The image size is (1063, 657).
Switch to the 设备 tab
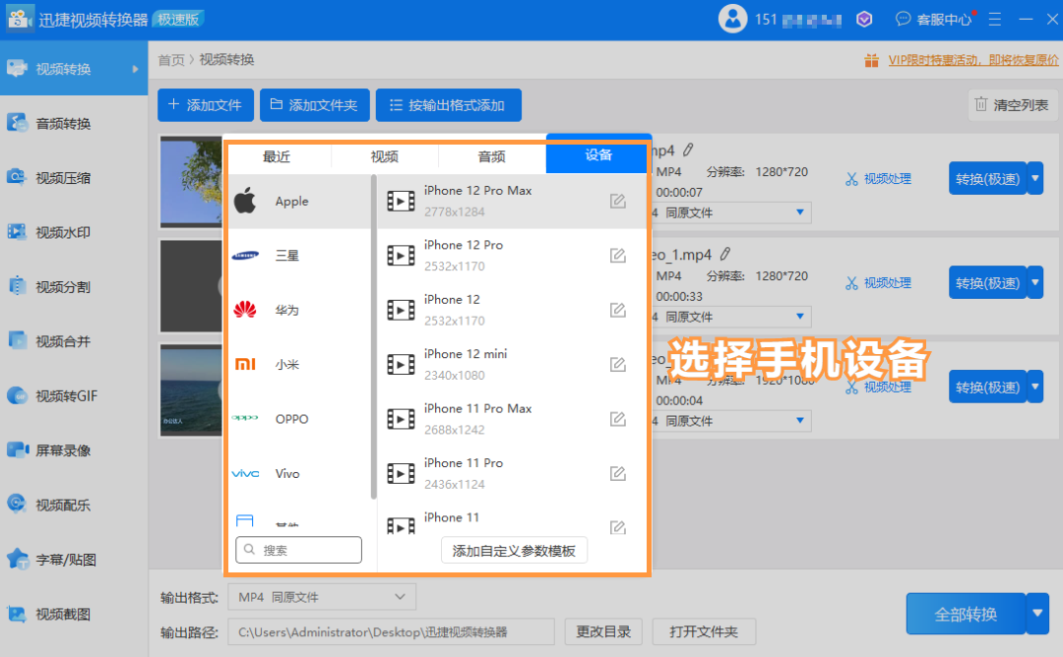[x=597, y=155]
